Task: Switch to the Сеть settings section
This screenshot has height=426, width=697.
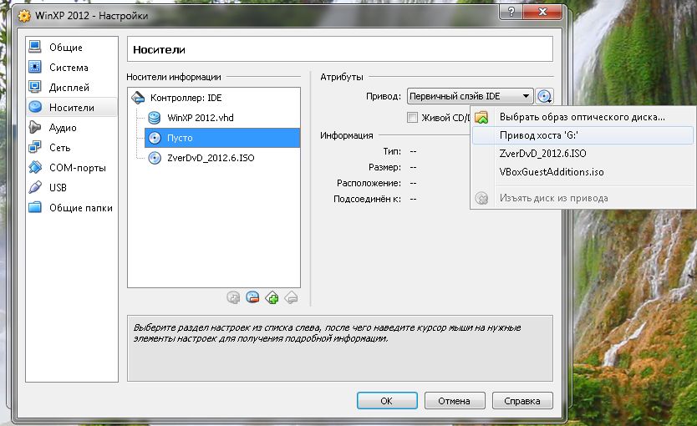Action: click(59, 148)
